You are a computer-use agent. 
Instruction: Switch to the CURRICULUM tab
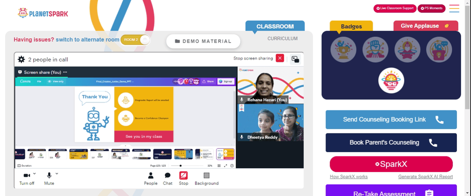282,39
